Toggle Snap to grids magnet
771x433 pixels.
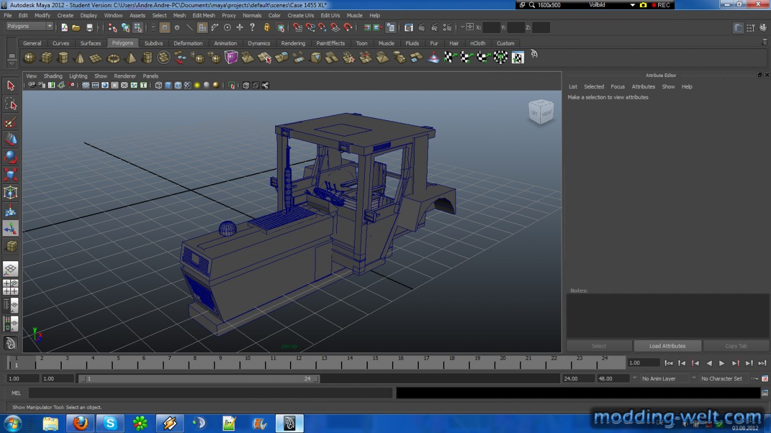pos(297,27)
